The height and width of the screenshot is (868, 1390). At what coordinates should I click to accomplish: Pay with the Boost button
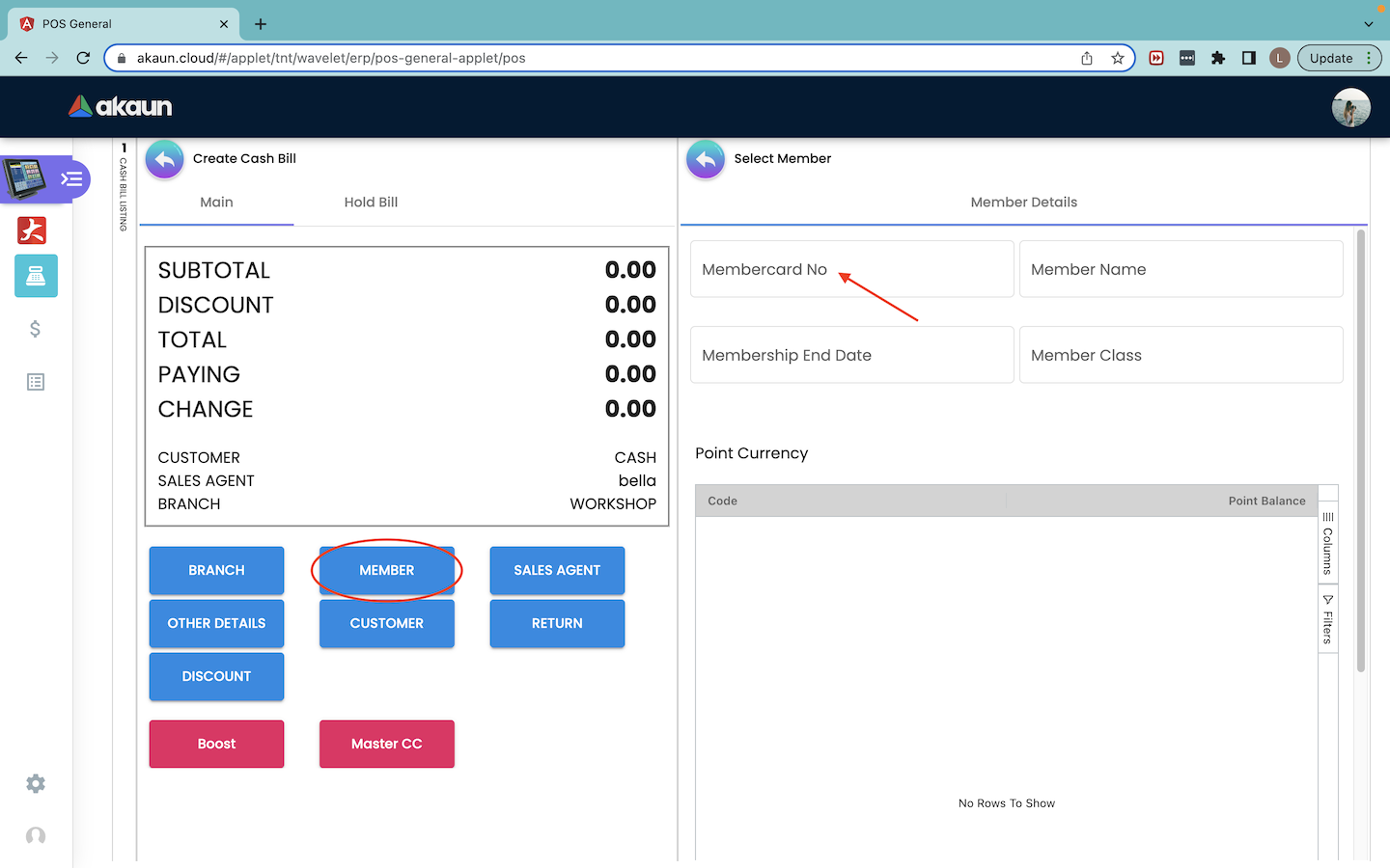click(x=216, y=745)
